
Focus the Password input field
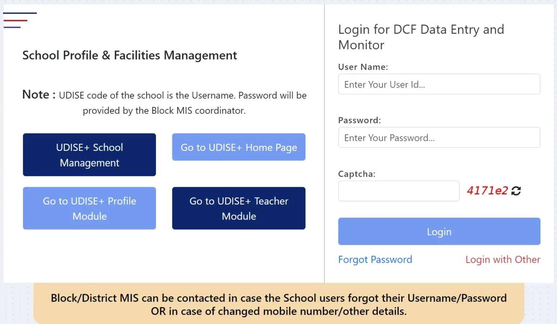pyautogui.click(x=439, y=138)
